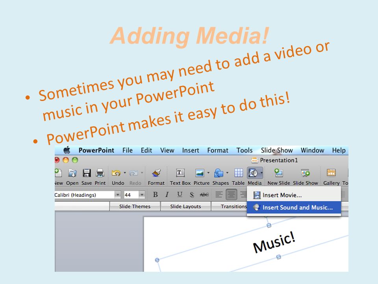Image resolution: width=378 pixels, height=284 pixels.
Task: Open the Edit menu
Action: (146, 150)
